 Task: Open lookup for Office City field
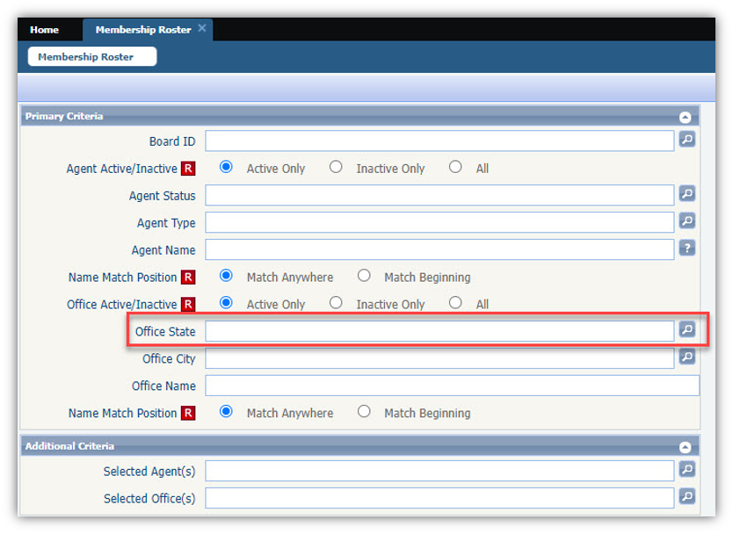686,357
